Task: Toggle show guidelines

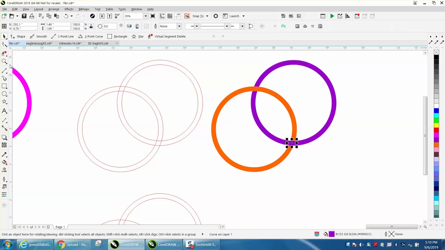Action: point(178,16)
